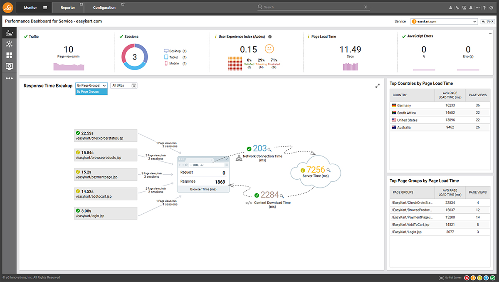Choose By Page Groups option in list
The height and width of the screenshot is (282, 499).
click(x=91, y=92)
